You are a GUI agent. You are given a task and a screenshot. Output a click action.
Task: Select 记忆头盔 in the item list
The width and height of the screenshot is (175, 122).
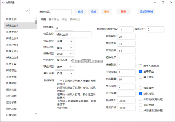coord(20,90)
